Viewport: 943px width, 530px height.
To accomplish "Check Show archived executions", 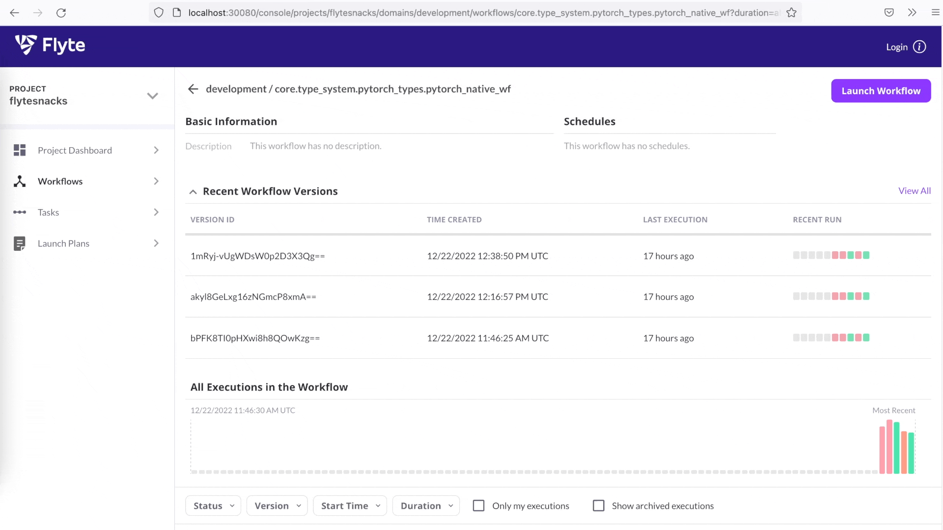I will point(599,505).
